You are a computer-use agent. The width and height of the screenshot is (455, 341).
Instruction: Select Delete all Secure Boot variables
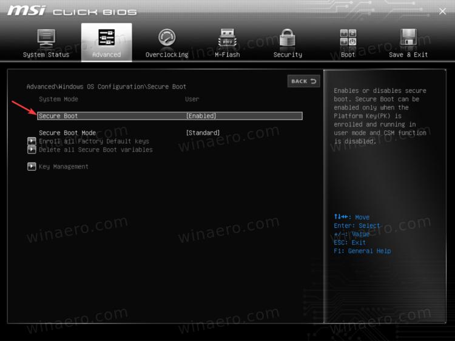[96, 149]
